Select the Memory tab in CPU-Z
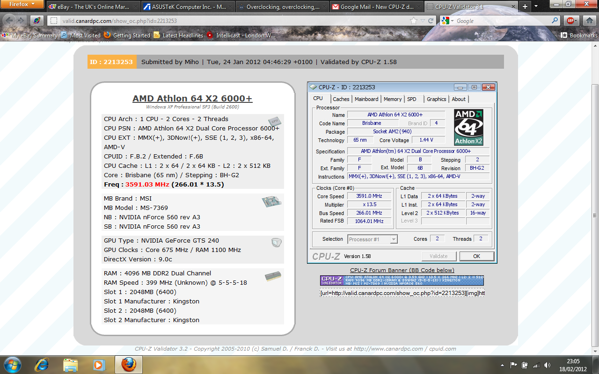Viewport: 599px width, 374px height. 393,99
